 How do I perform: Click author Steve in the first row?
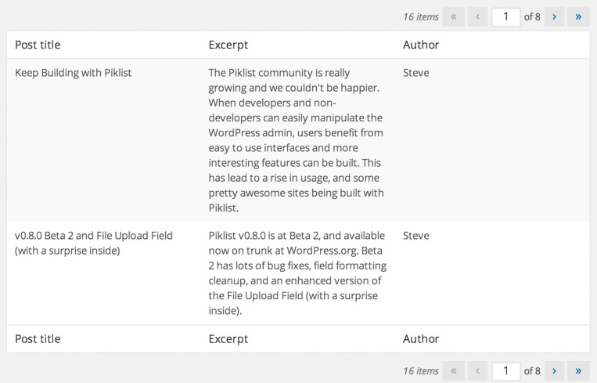point(415,73)
